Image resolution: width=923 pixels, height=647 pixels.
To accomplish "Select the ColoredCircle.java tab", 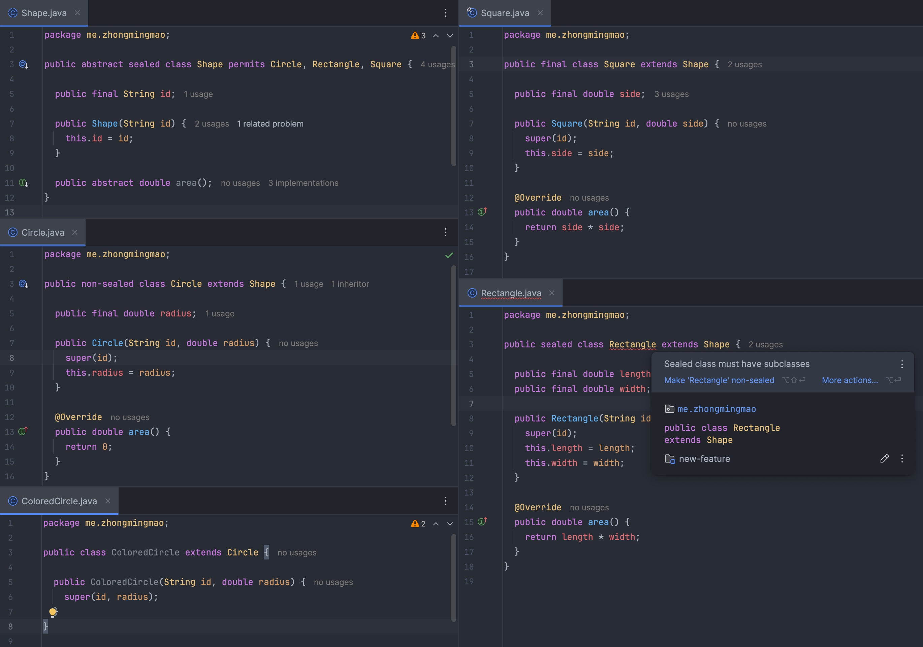I will point(59,501).
